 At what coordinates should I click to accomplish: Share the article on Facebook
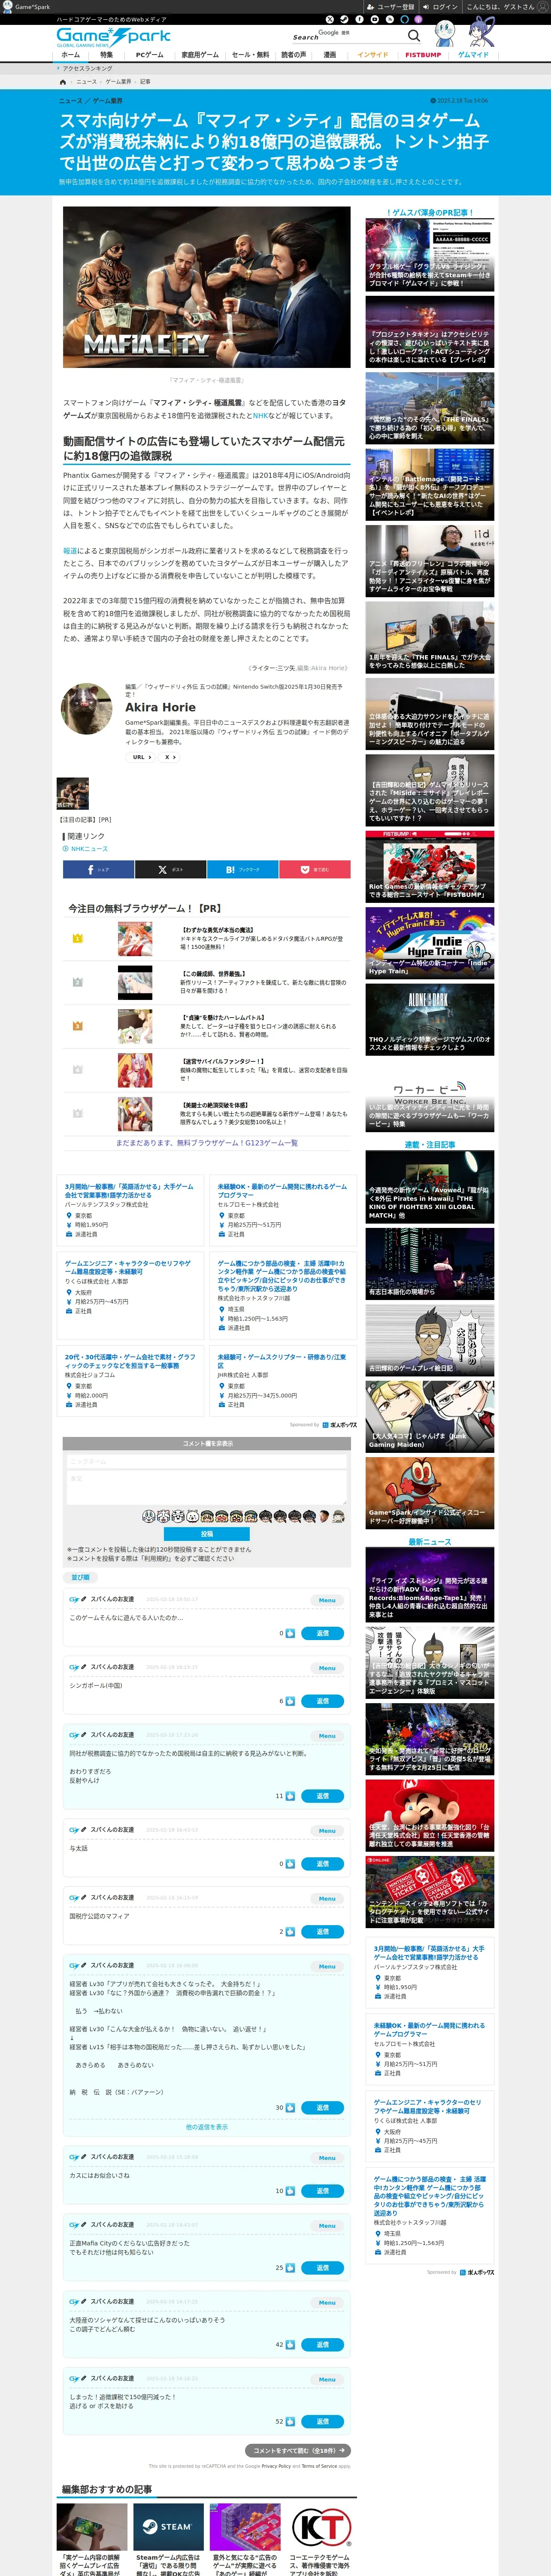point(98,869)
